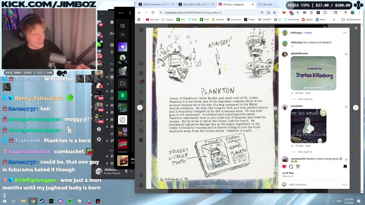
Task: Click the comment bubble icon on post
Action: tap(291, 167)
